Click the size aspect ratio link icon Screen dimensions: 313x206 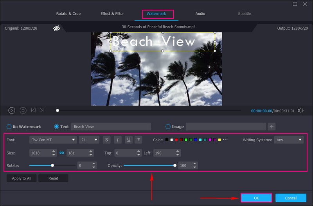click(x=61, y=153)
